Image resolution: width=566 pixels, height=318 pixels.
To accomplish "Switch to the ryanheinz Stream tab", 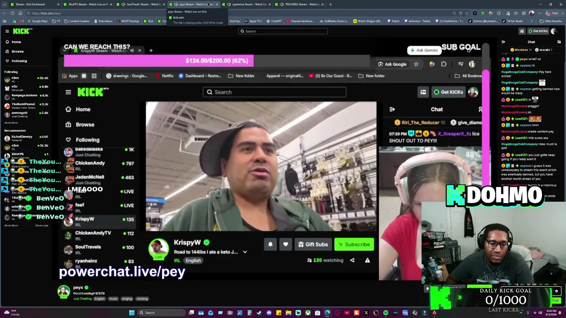I will click(246, 4).
